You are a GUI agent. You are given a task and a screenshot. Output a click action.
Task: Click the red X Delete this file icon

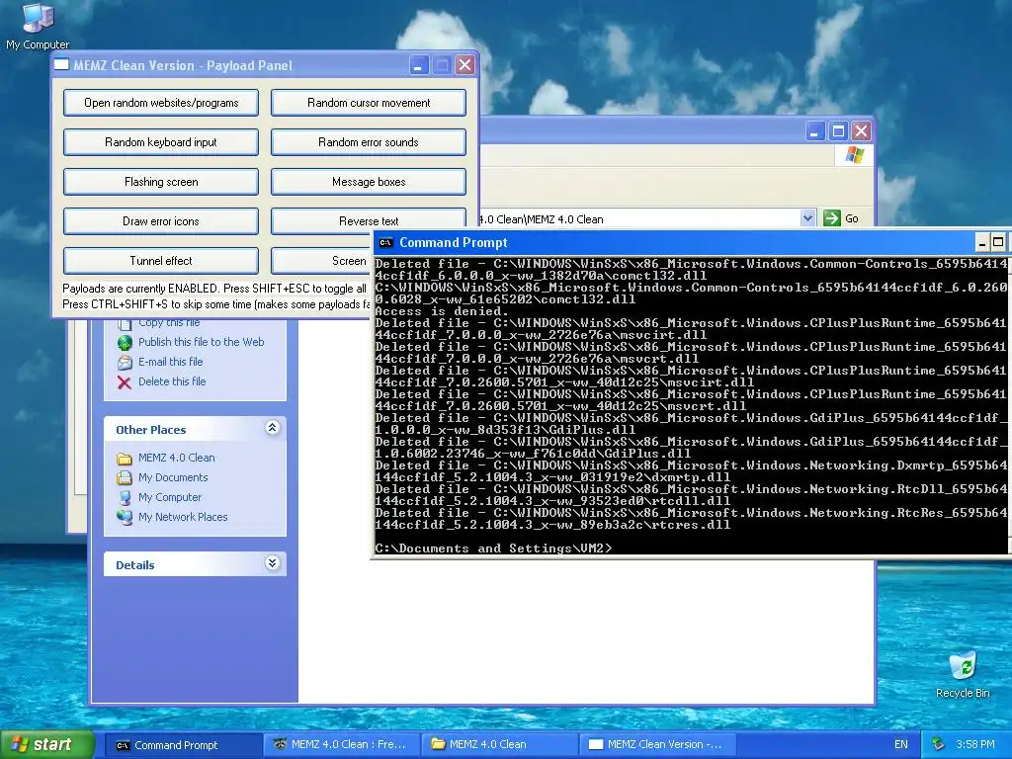pos(125,382)
